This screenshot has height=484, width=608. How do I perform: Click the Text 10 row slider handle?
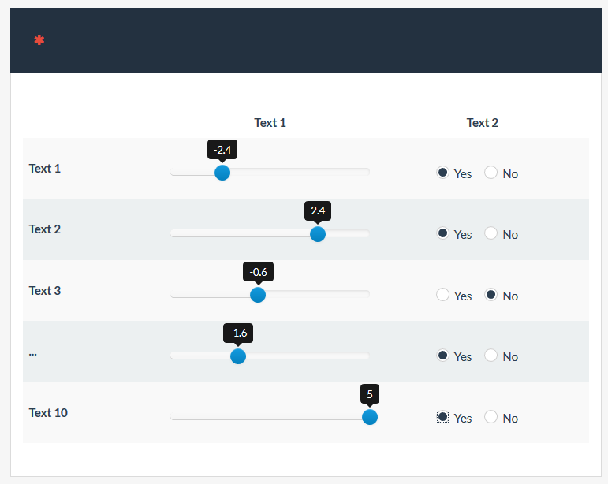(369, 417)
